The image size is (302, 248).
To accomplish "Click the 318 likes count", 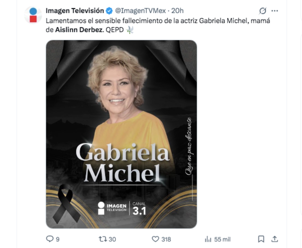I will 166,239.
